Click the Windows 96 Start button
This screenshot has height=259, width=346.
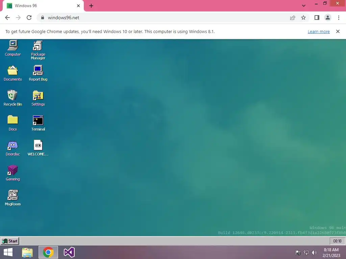10,241
